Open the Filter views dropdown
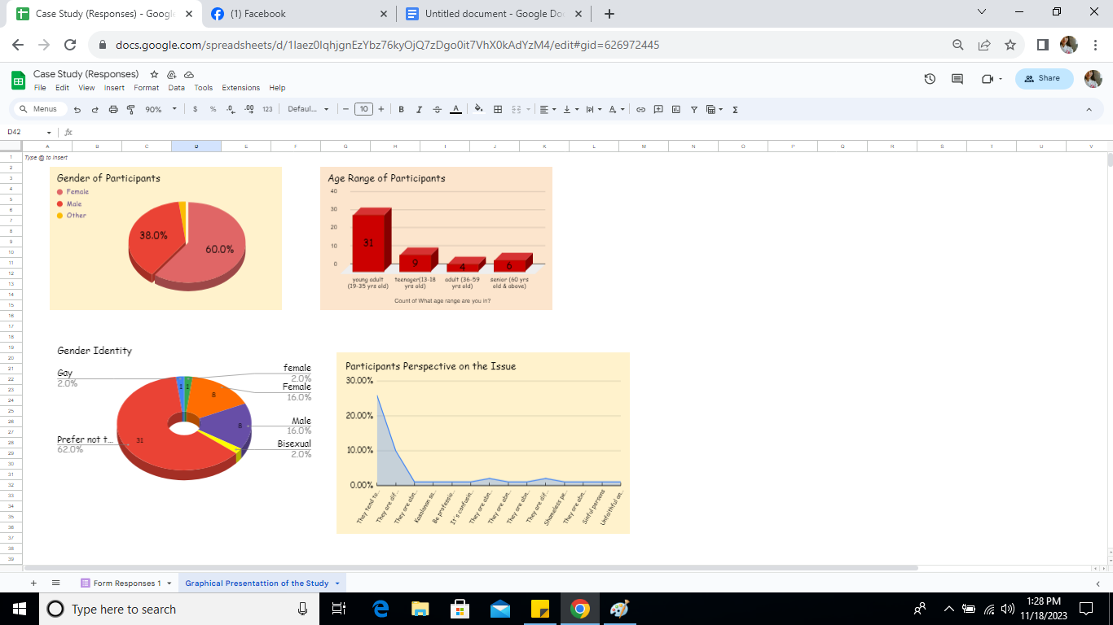 pyautogui.click(x=715, y=109)
